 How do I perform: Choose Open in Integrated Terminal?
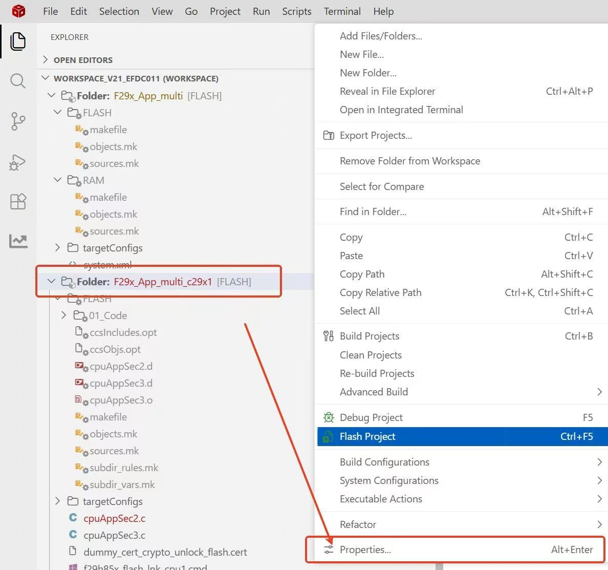click(461, 110)
